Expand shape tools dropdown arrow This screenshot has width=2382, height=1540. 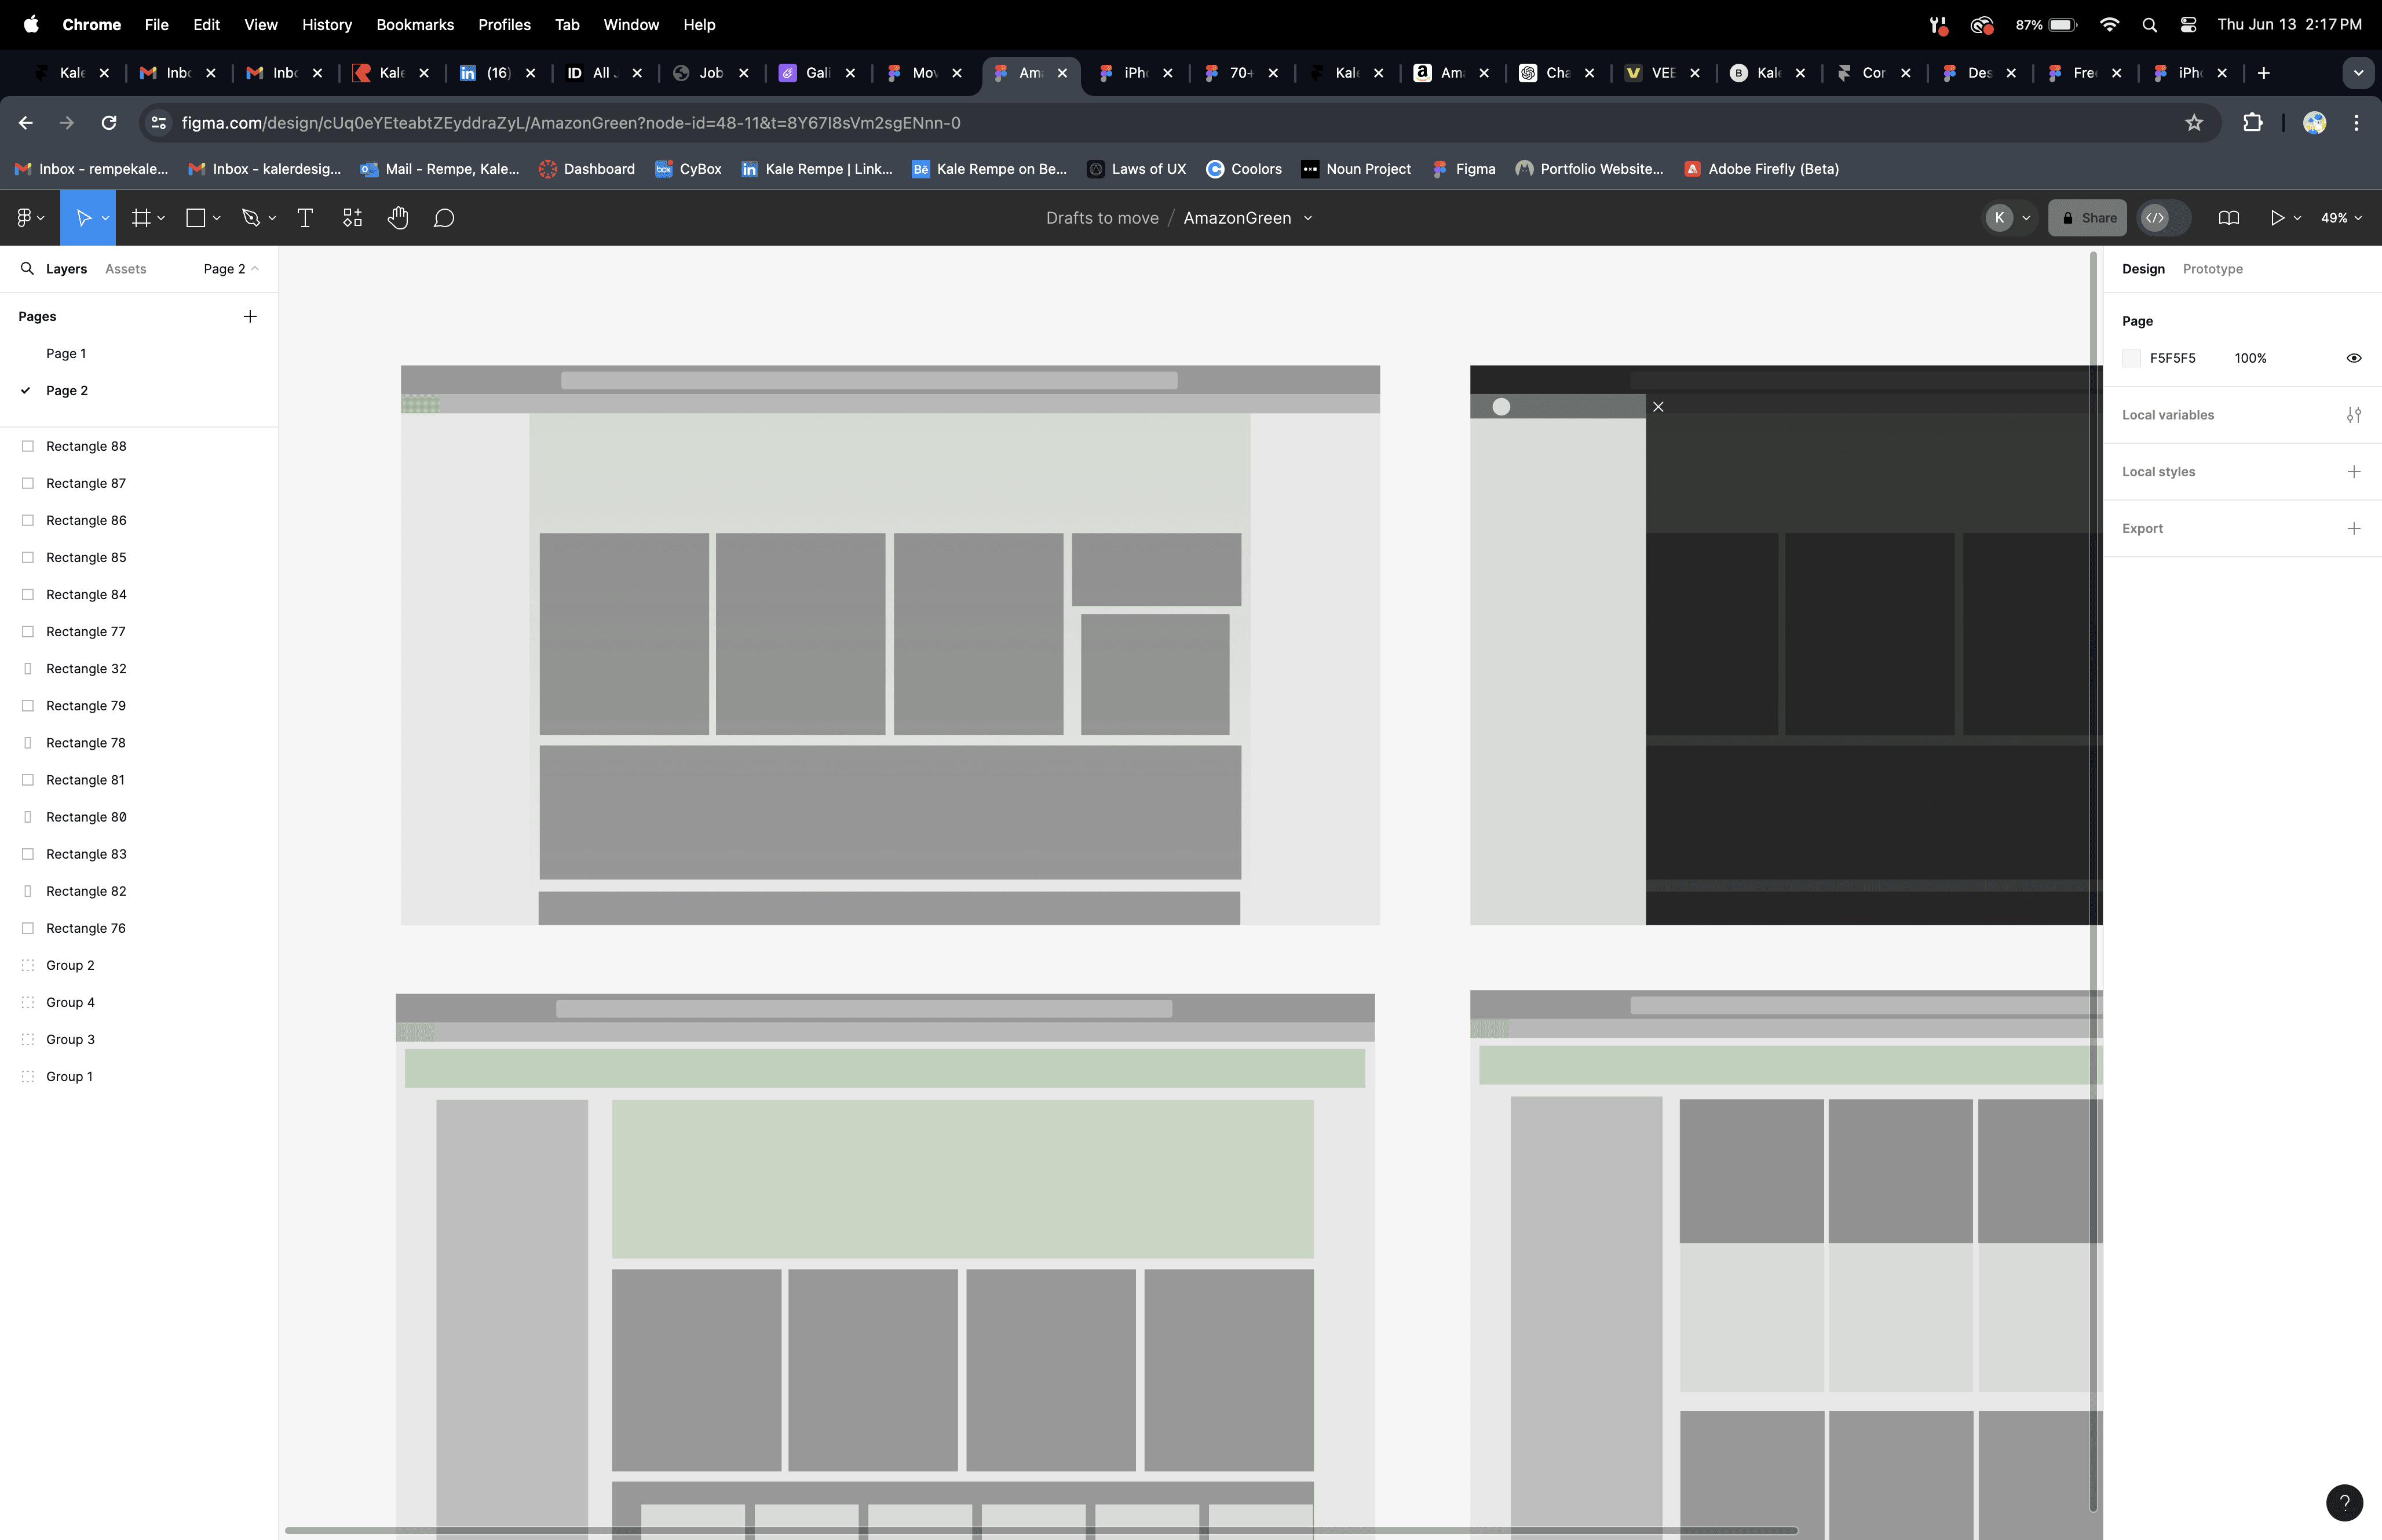(216, 218)
